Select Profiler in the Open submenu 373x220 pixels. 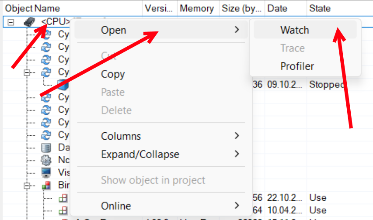click(297, 66)
